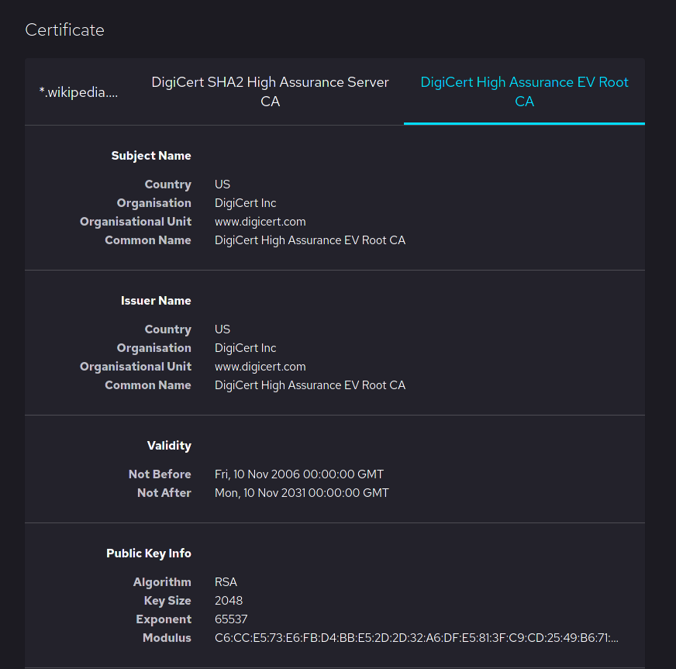Viewport: 676px width, 669px height.
Task: Select the Algorithm value RSA
Action: point(226,582)
